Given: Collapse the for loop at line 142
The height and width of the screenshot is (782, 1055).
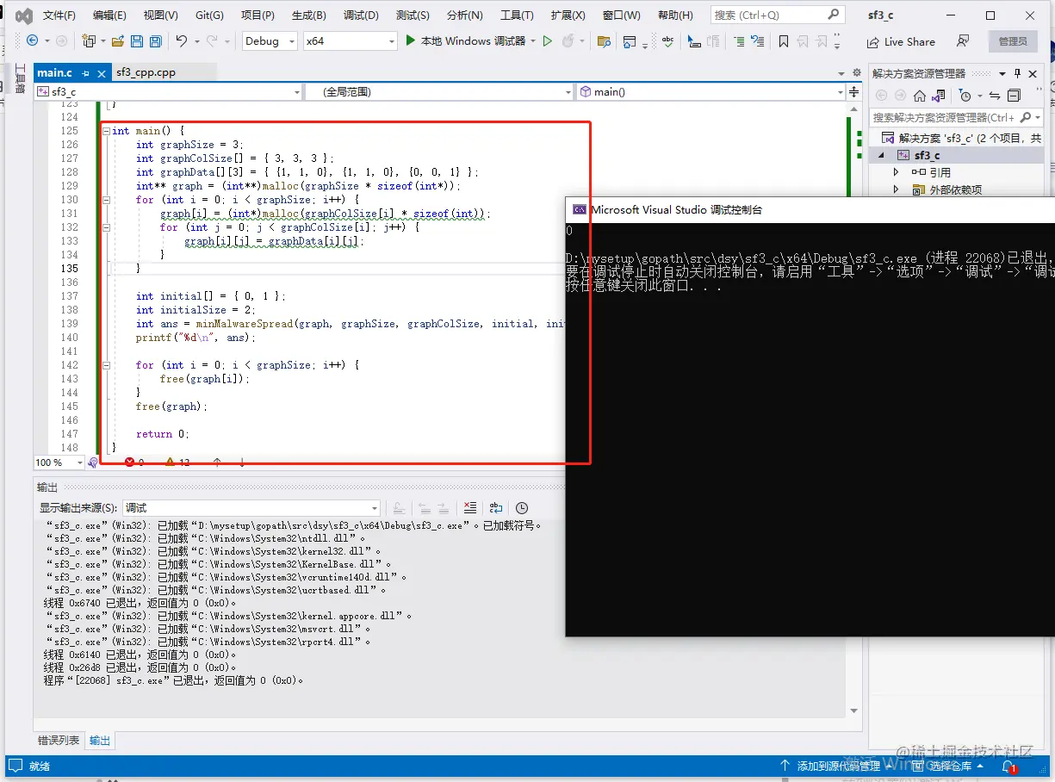Looking at the screenshot, I should (106, 365).
